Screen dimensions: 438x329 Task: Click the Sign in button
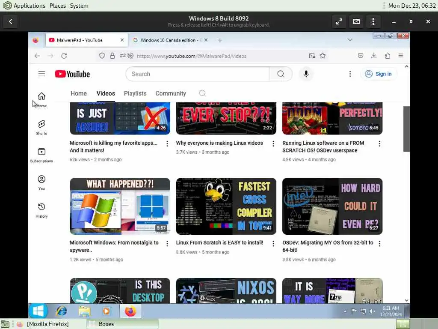click(x=379, y=74)
